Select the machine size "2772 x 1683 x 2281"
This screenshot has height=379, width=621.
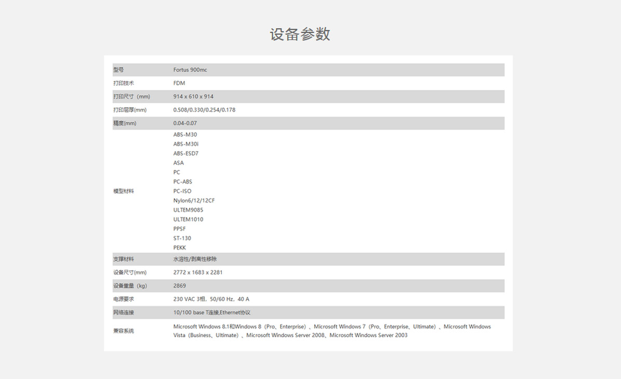pos(198,272)
